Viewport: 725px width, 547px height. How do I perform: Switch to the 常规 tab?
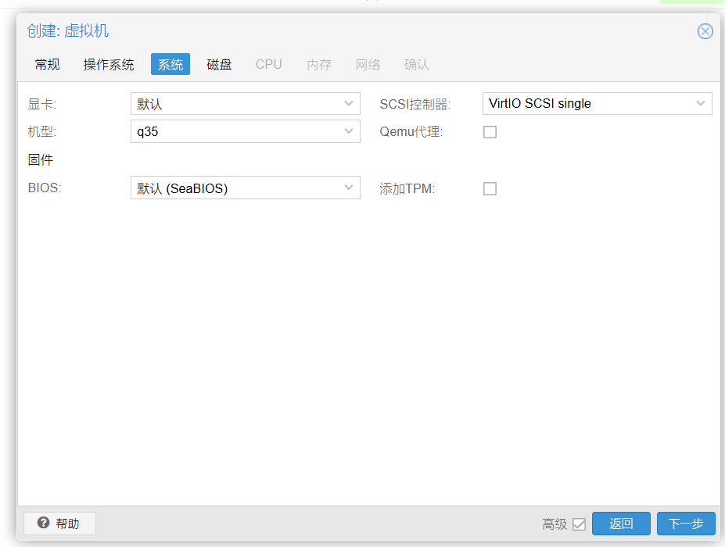(47, 64)
